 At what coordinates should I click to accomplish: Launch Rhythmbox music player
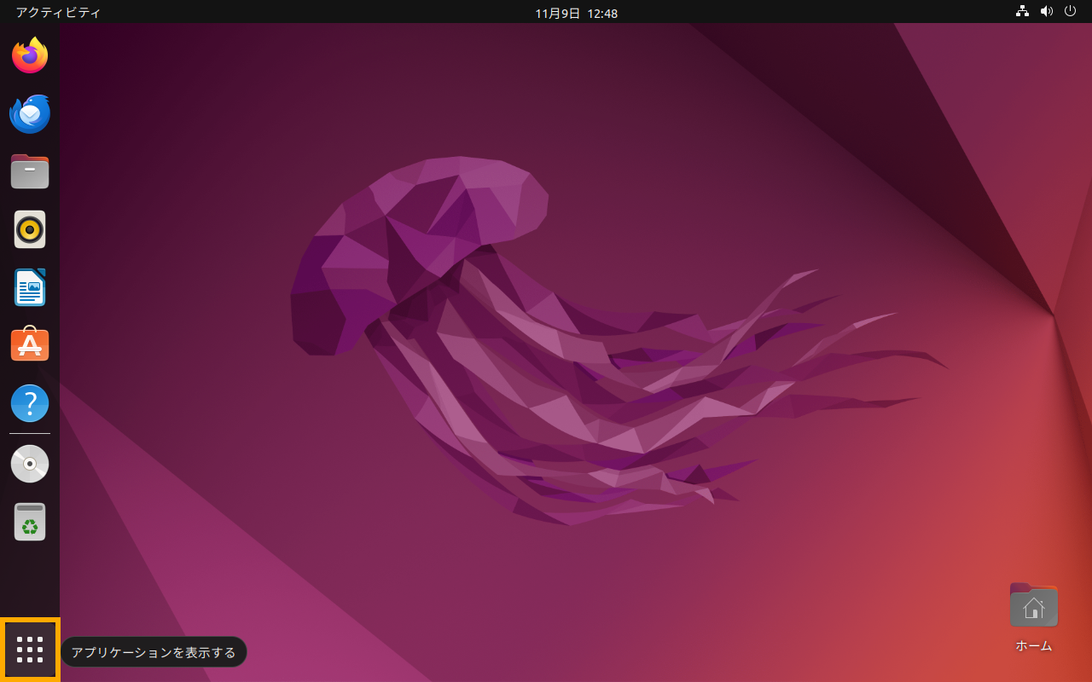(x=30, y=229)
